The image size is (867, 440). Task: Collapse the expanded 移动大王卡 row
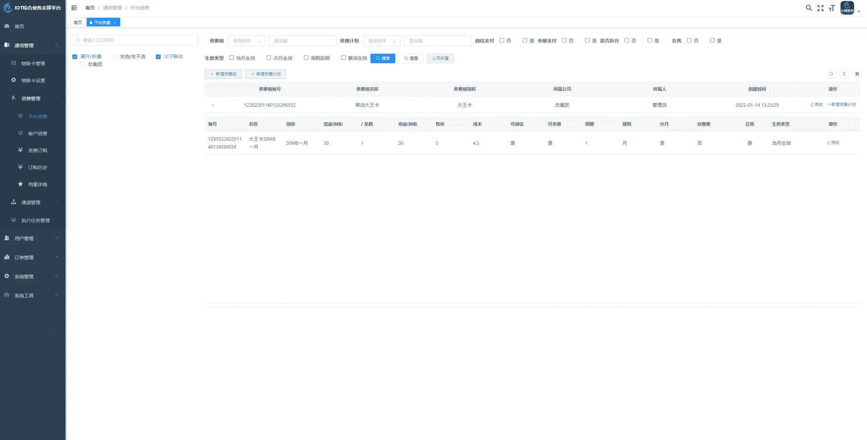pos(213,105)
